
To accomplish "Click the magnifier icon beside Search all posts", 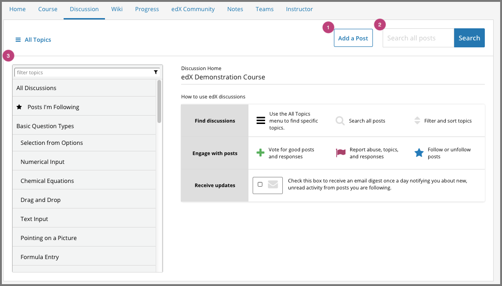I will coord(340,121).
